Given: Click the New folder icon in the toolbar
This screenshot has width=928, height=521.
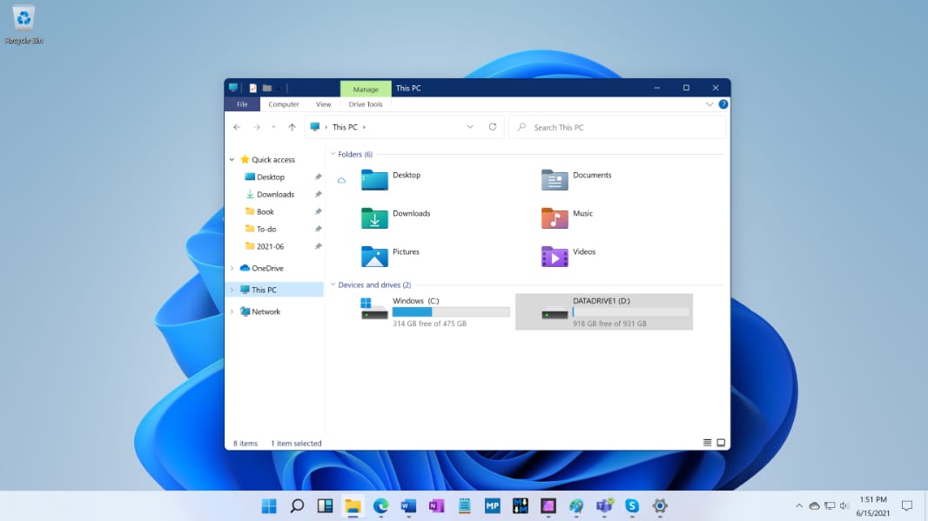Looking at the screenshot, I should pos(267,88).
